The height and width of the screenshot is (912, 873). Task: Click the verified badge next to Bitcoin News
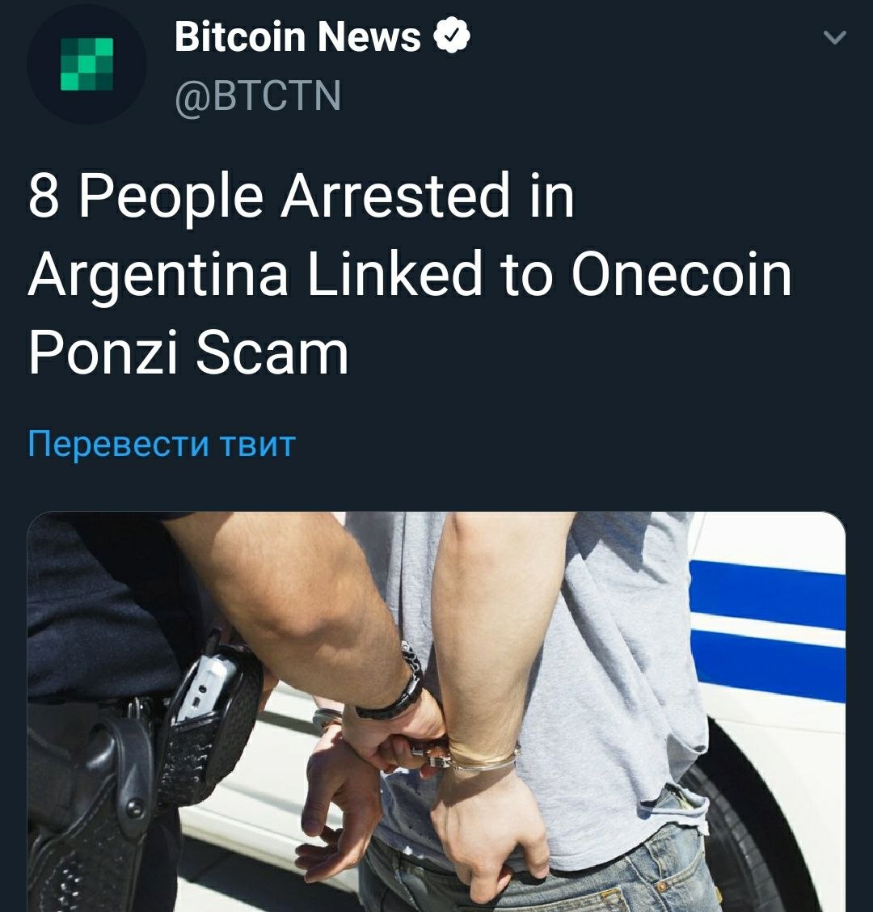click(x=452, y=36)
